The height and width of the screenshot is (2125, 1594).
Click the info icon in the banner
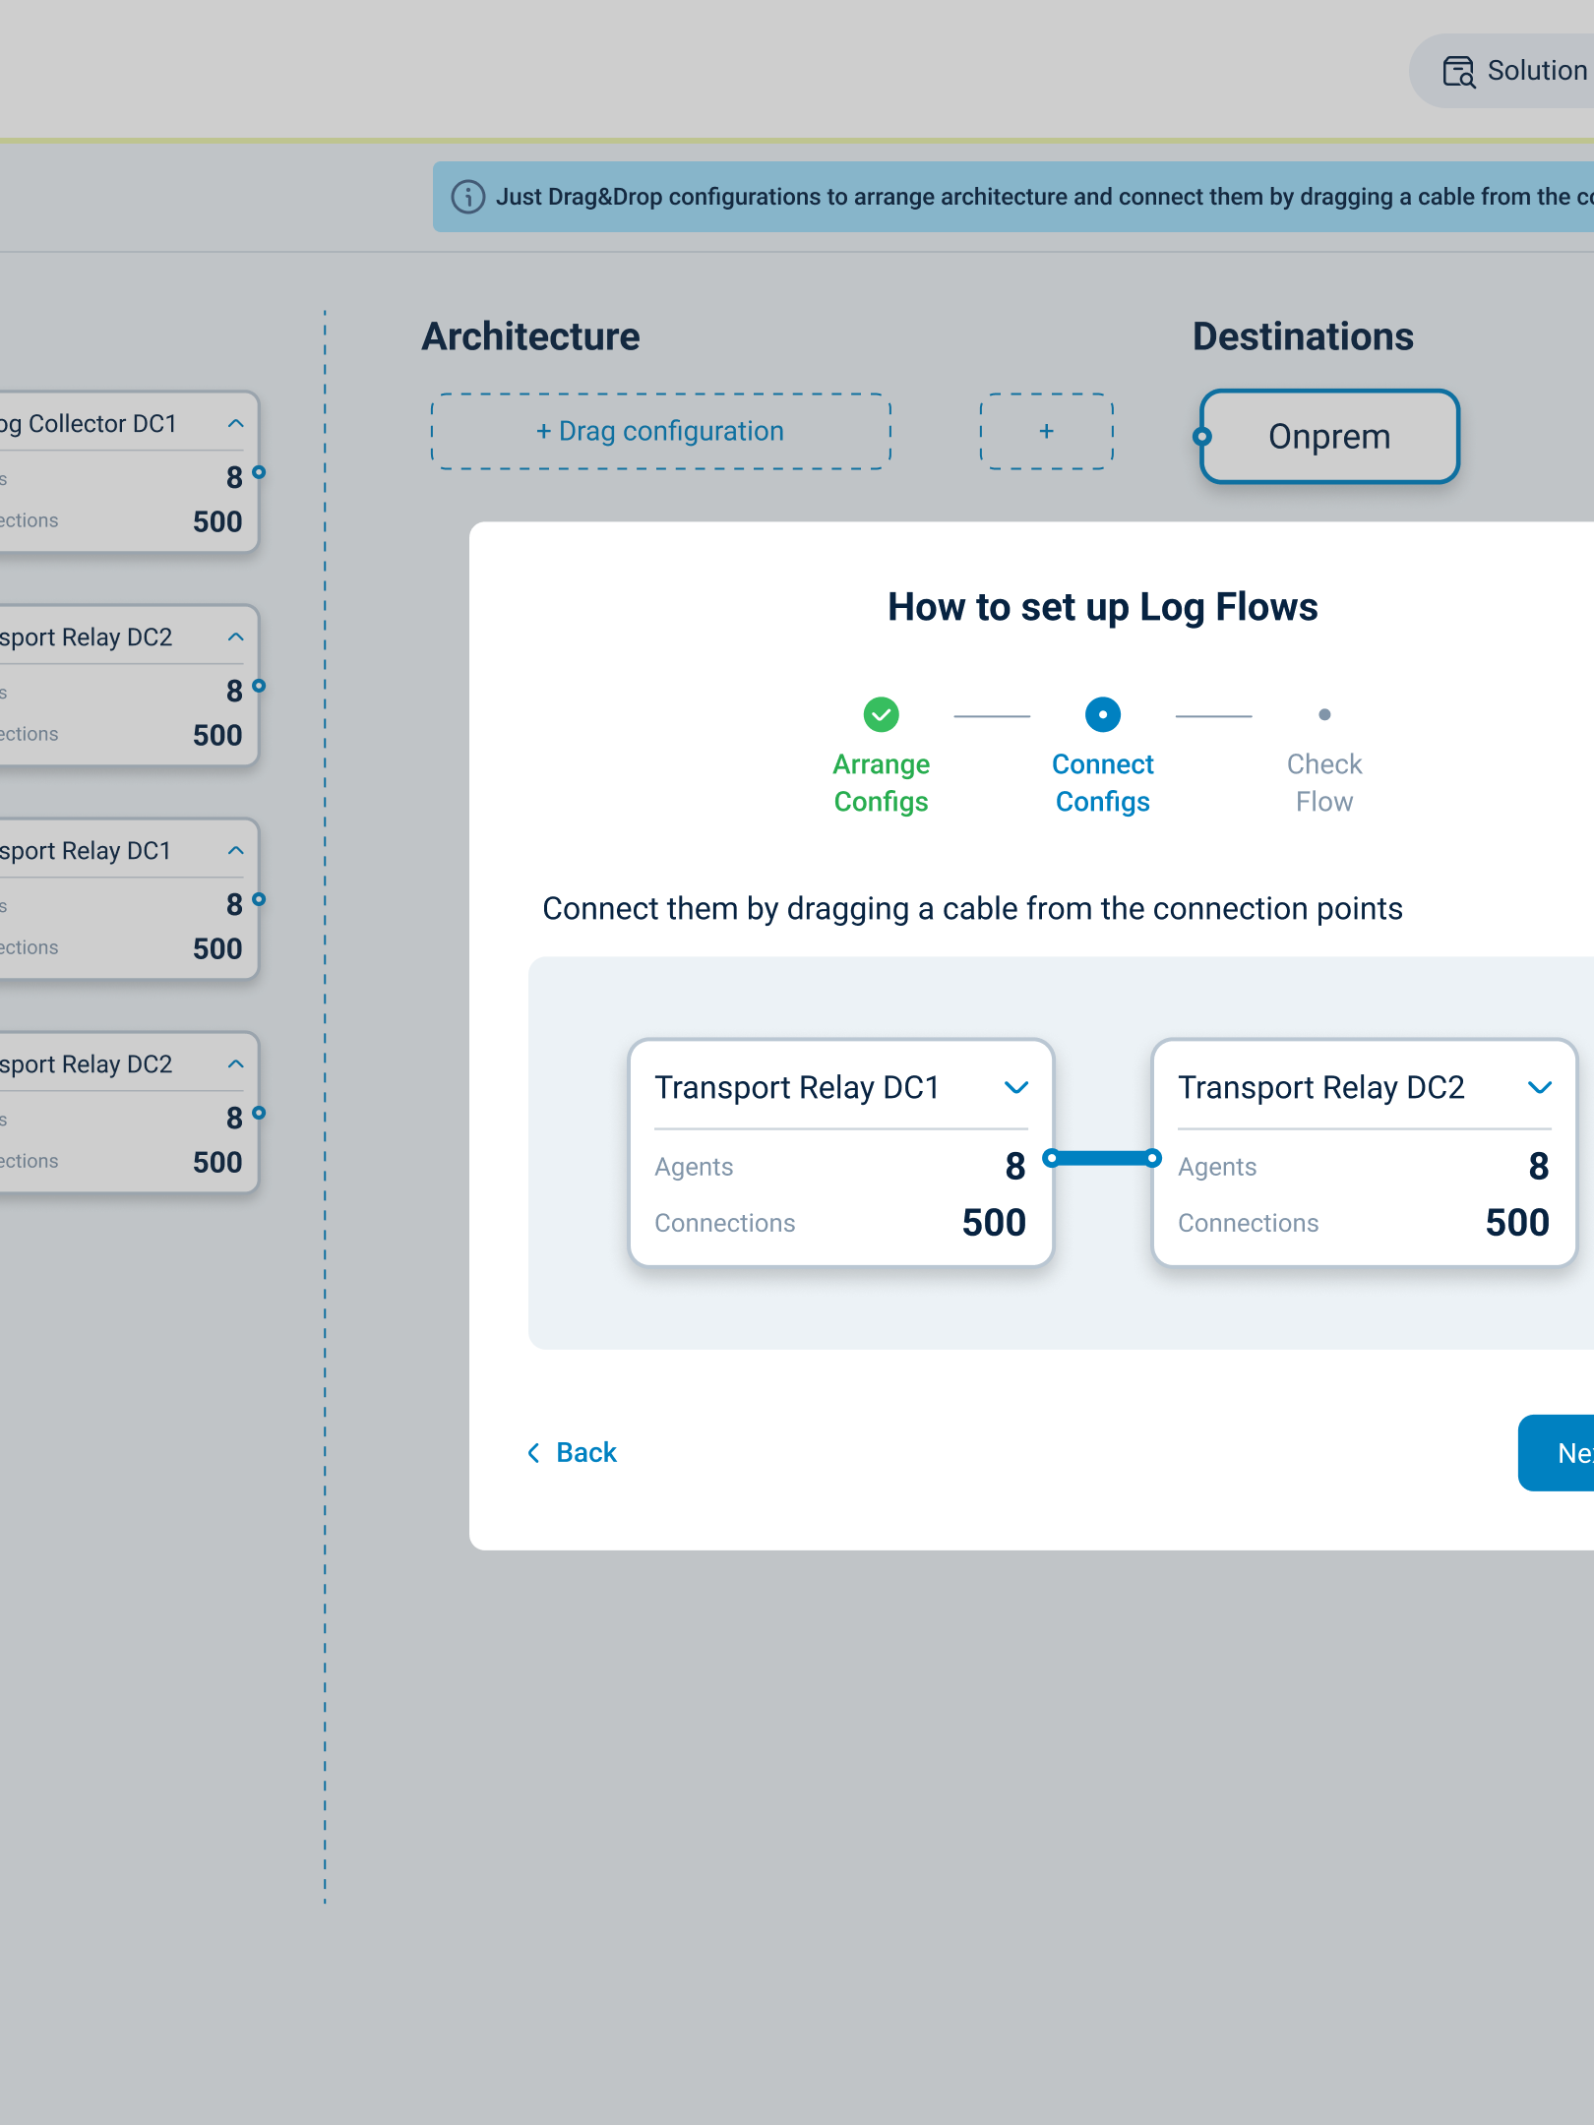point(468,197)
